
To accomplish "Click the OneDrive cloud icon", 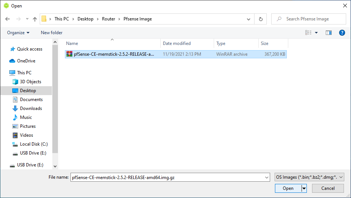I will 12,61.
